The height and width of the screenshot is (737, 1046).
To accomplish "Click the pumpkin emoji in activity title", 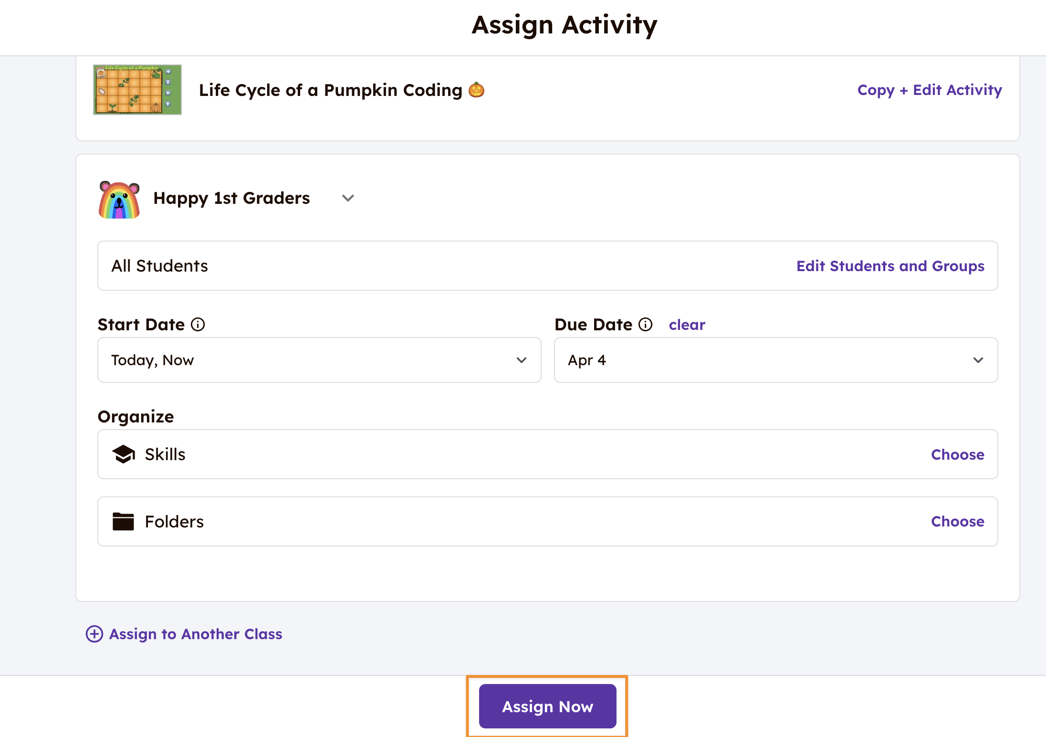I will tap(476, 90).
